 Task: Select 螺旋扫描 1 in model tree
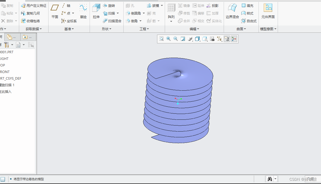tap(8, 85)
